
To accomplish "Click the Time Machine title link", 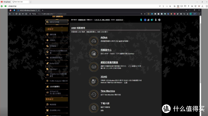I will (108, 91).
